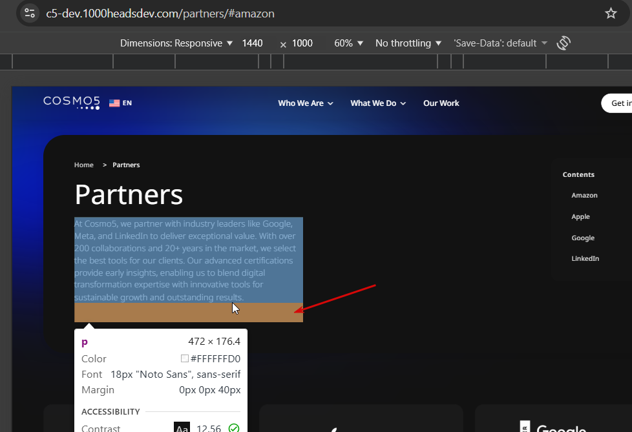Click the Cosmo5 logo
This screenshot has height=432, width=632.
tap(72, 103)
